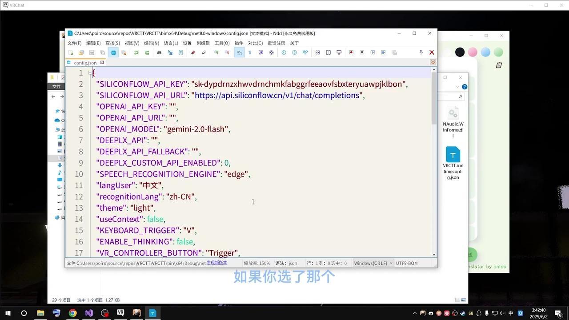569x320 pixels.
Task: Click the stop recording macro icon
Action: (362, 52)
